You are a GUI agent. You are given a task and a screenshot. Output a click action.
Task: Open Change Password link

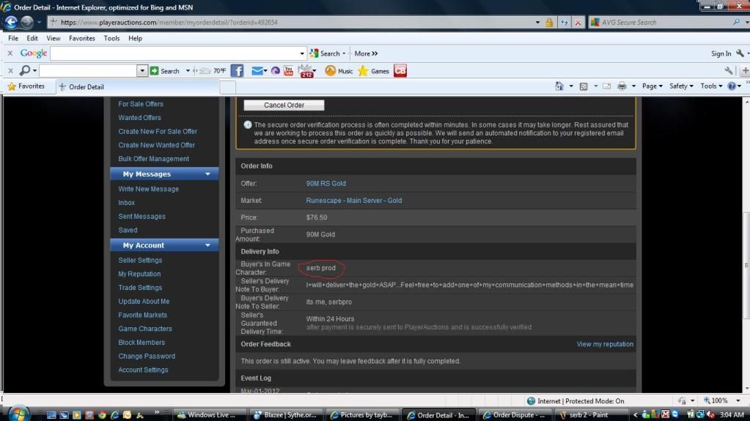[x=147, y=357]
